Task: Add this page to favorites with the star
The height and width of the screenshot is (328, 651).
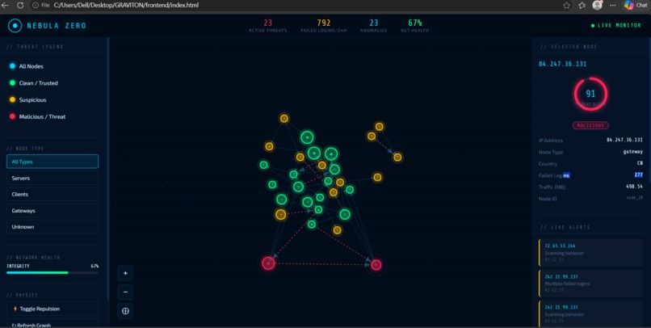Action: coord(567,6)
